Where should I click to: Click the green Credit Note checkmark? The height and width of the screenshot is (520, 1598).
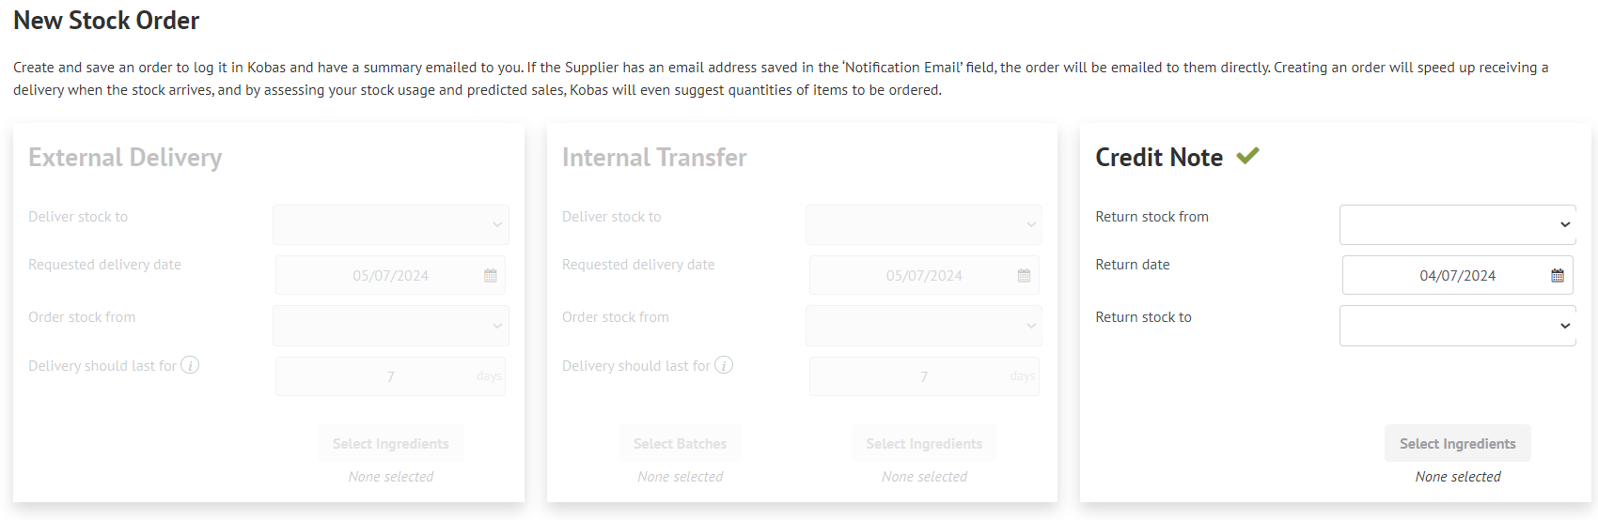click(1247, 156)
